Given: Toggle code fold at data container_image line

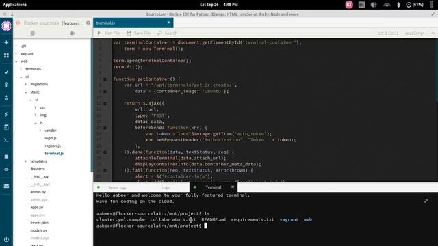Looking at the screenshot, I should tap(105, 92).
